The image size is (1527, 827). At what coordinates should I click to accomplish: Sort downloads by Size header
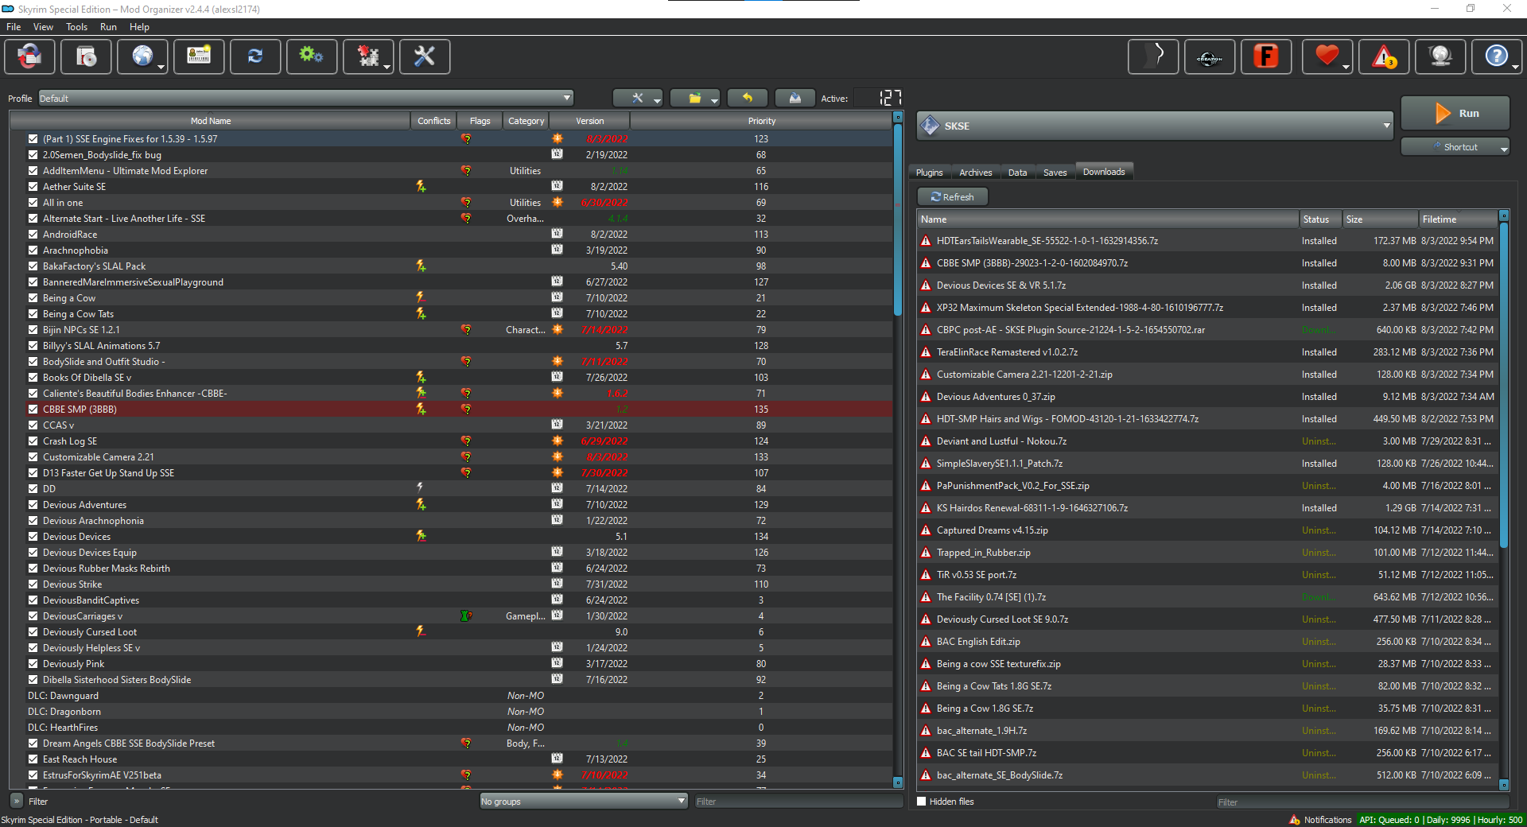[x=1381, y=219]
